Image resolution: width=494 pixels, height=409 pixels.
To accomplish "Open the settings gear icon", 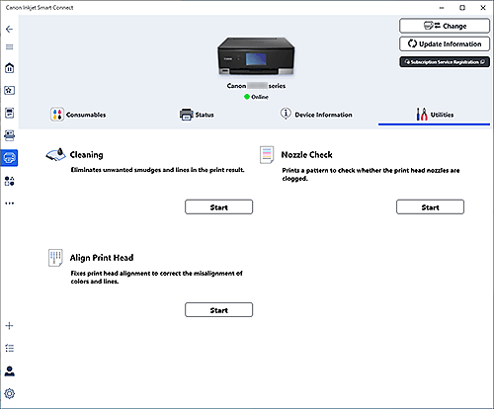I will pyautogui.click(x=9, y=393).
